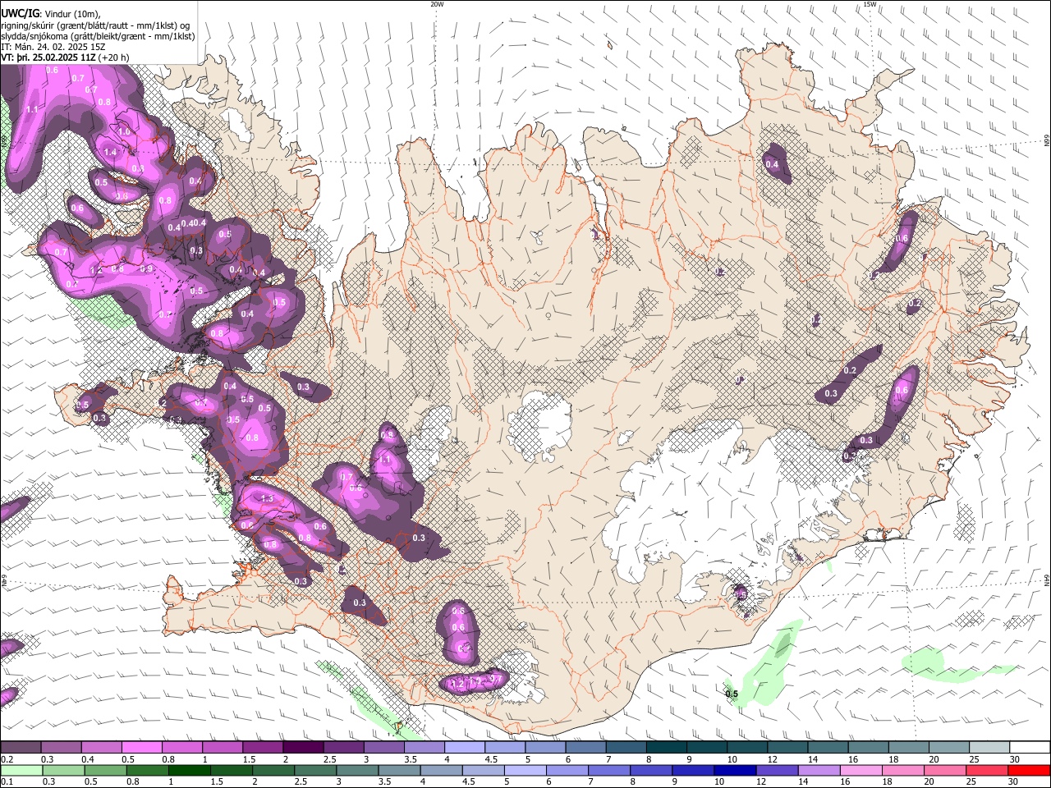Pick the 0.3 swatch in lower green scale
Screen dimensions: 1051x788
pos(63,770)
